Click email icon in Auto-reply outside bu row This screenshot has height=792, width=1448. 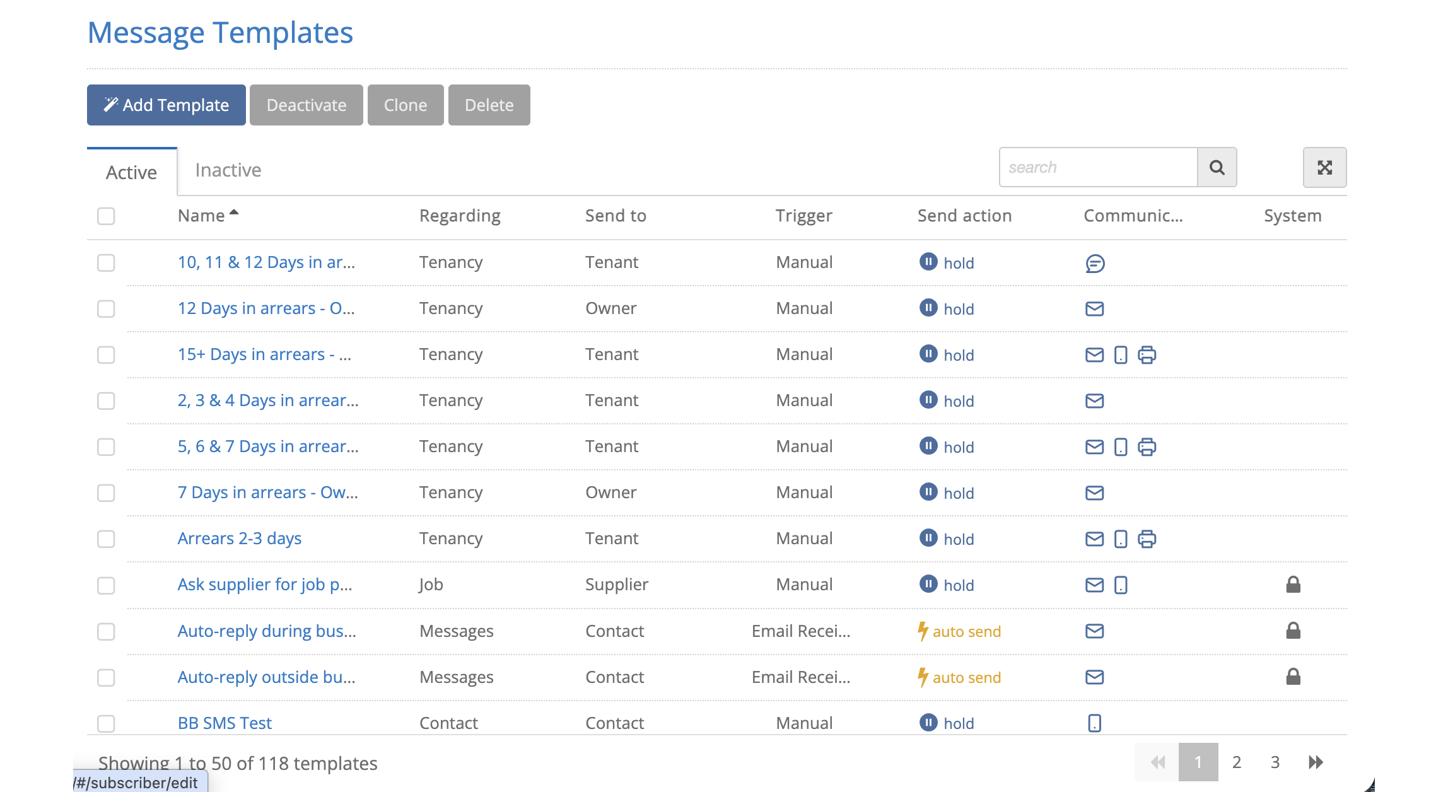point(1094,677)
